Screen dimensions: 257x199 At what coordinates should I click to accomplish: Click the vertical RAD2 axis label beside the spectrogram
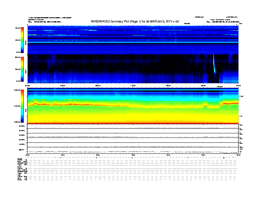pos(26,43)
